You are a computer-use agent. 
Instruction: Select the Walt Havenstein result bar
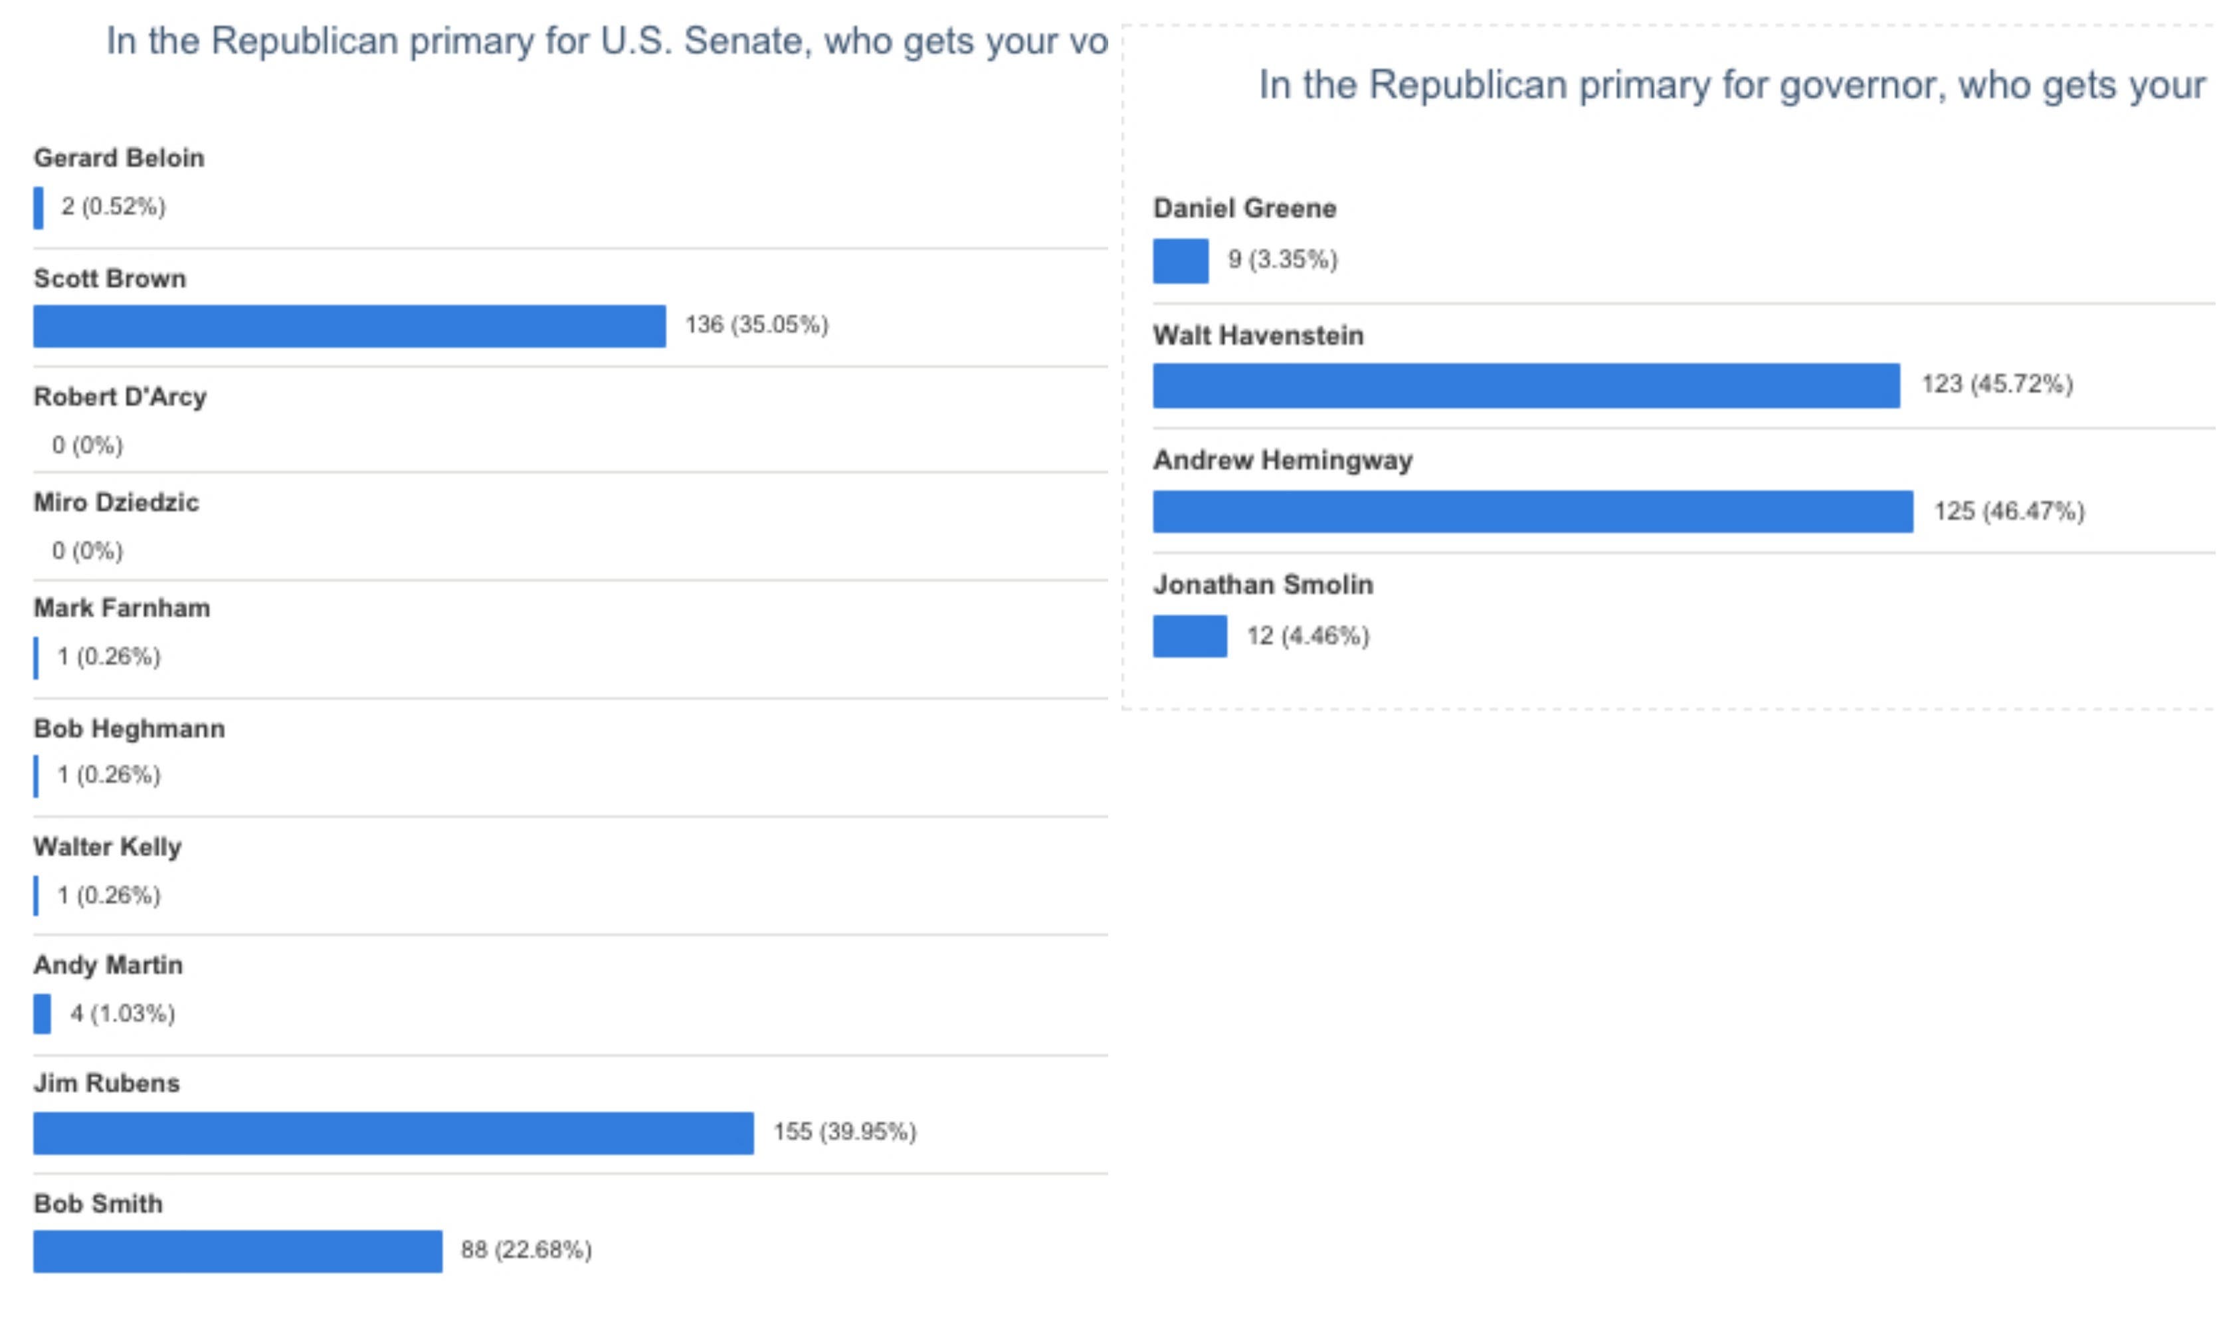click(x=1526, y=386)
